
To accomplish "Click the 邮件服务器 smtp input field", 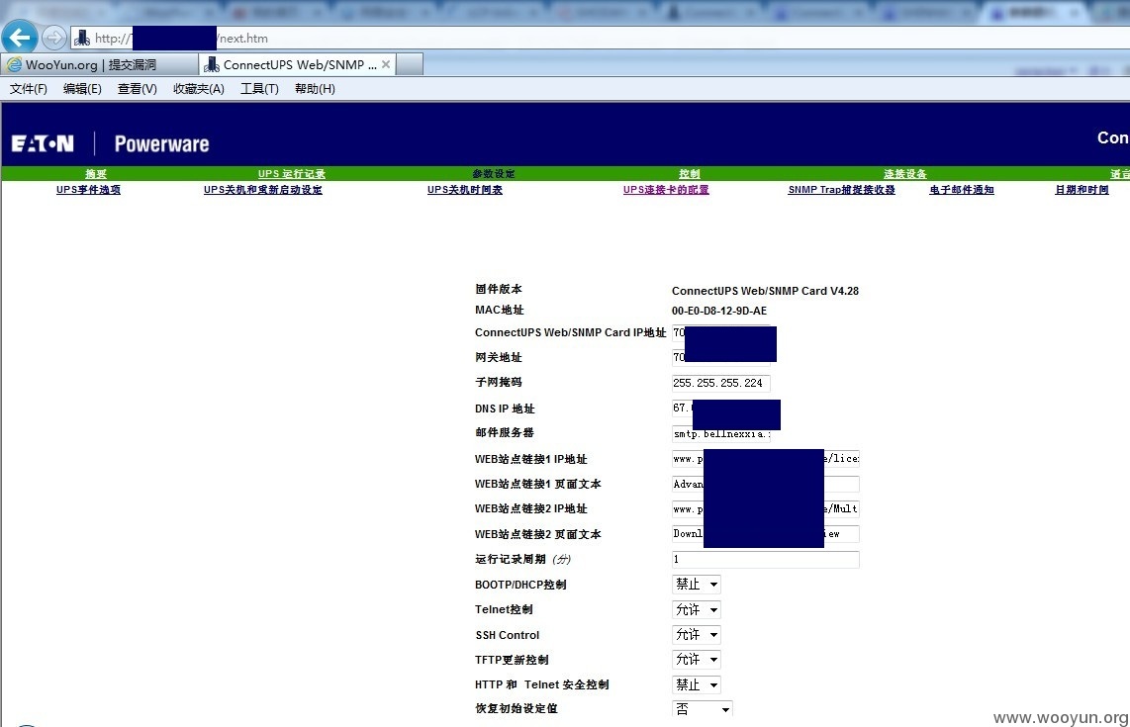I will pos(720,434).
